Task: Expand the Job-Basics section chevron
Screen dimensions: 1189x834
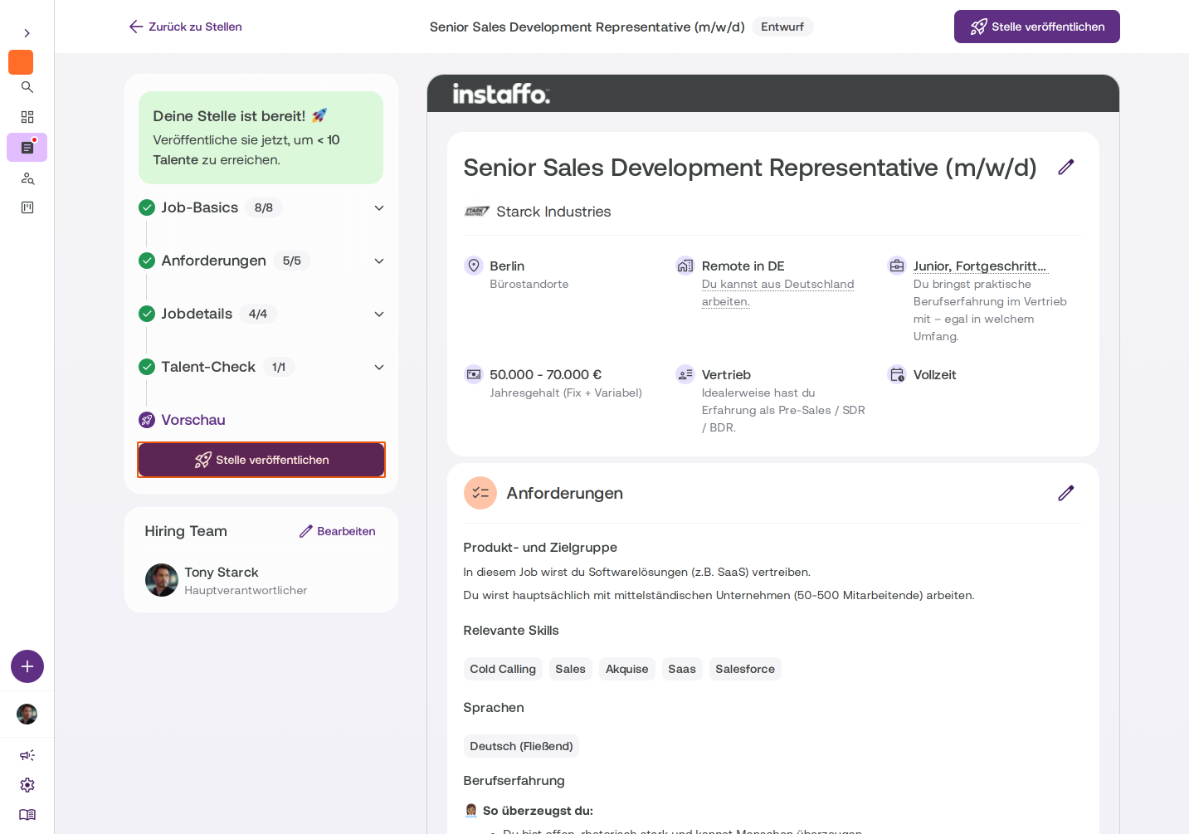Action: pyautogui.click(x=379, y=207)
